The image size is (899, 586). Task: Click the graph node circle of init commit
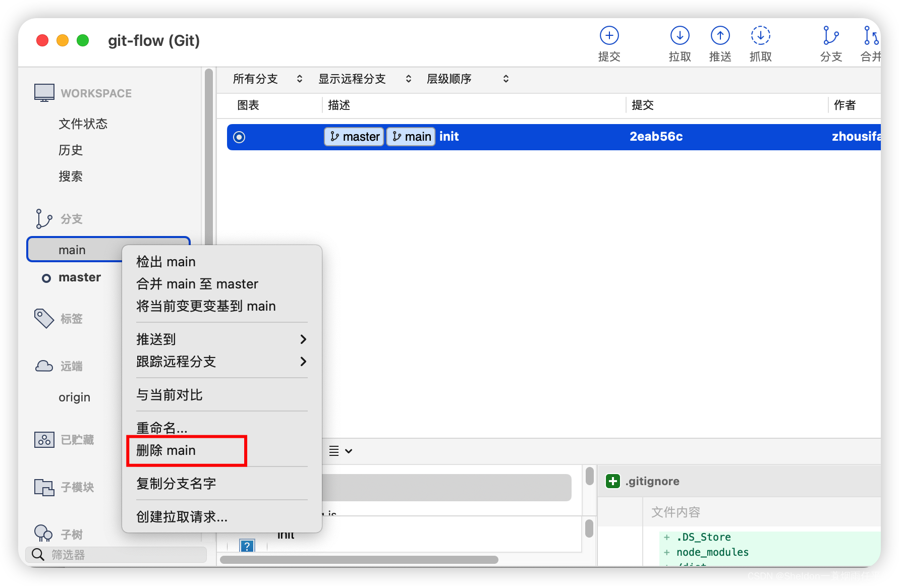tap(239, 137)
